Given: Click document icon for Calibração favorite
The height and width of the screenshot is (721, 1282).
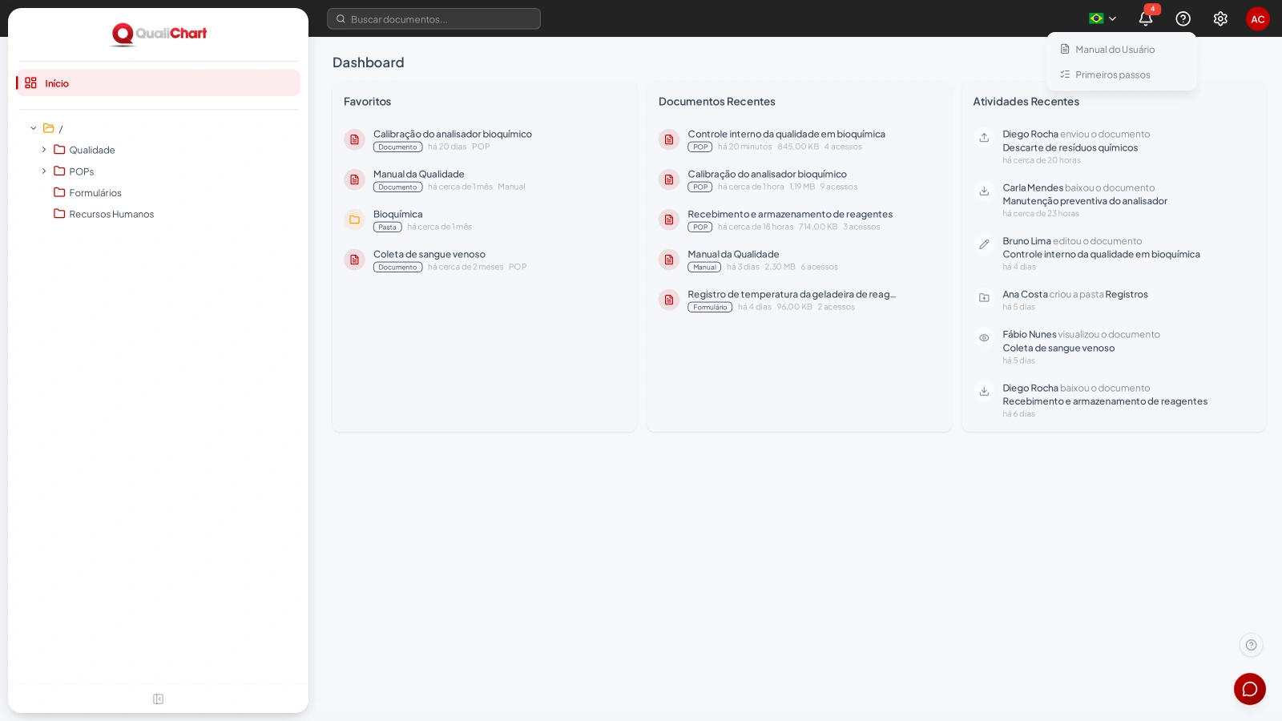Looking at the screenshot, I should pyautogui.click(x=354, y=139).
